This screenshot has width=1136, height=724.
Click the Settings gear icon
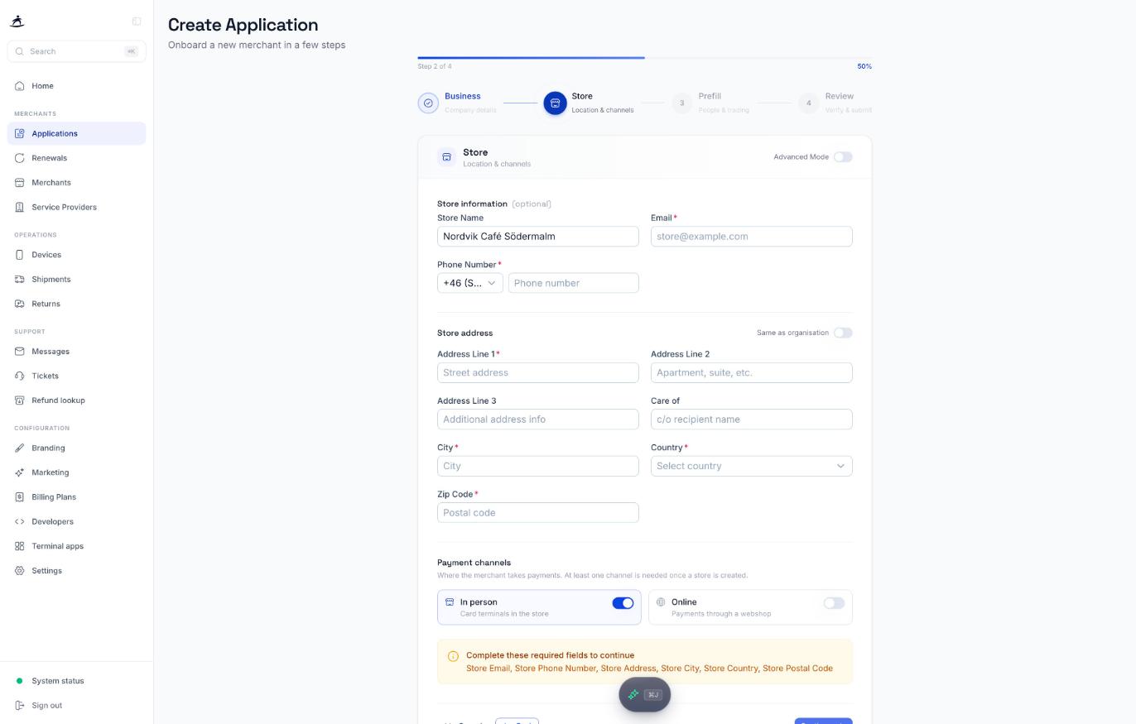pyautogui.click(x=20, y=571)
